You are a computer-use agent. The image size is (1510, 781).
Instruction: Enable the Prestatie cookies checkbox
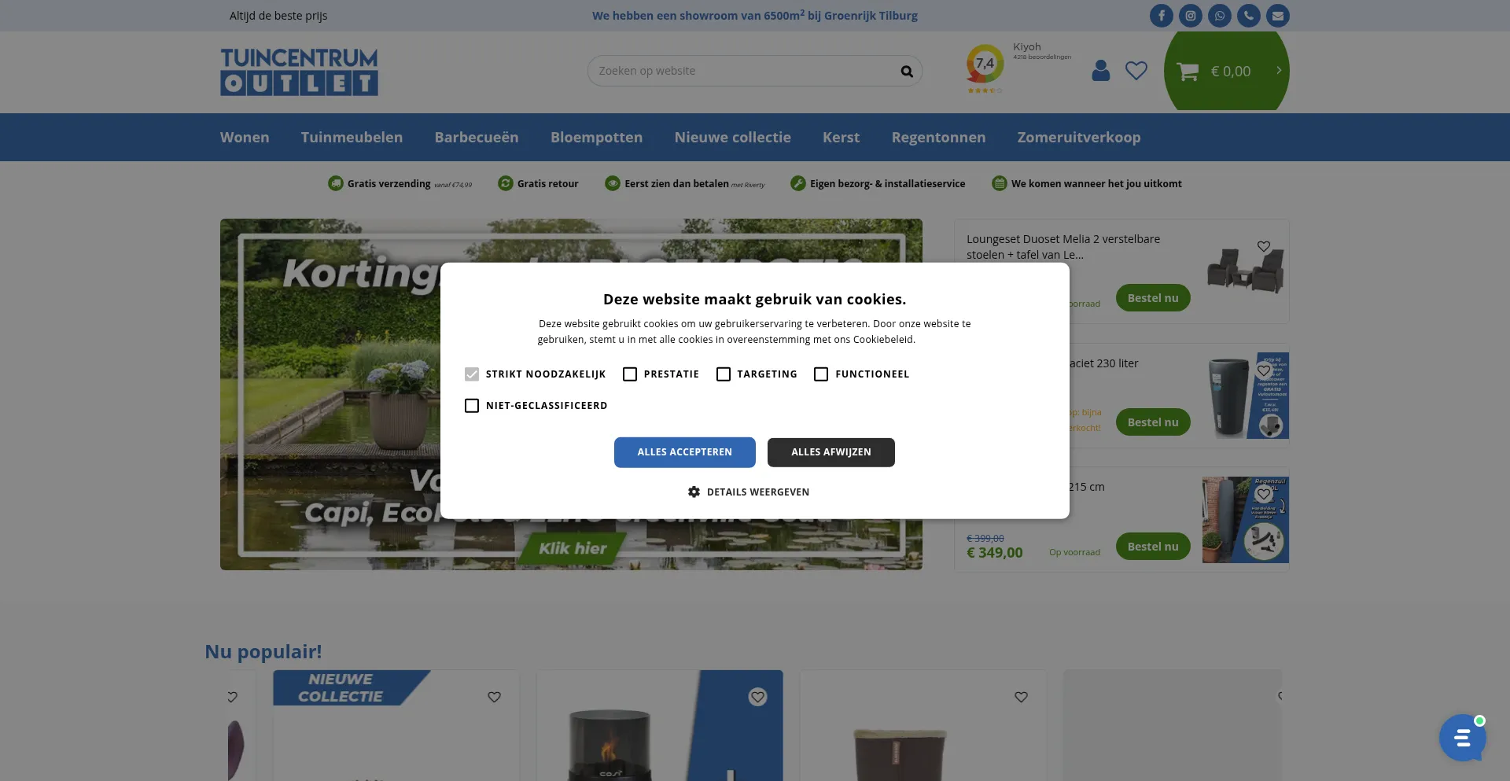630,374
